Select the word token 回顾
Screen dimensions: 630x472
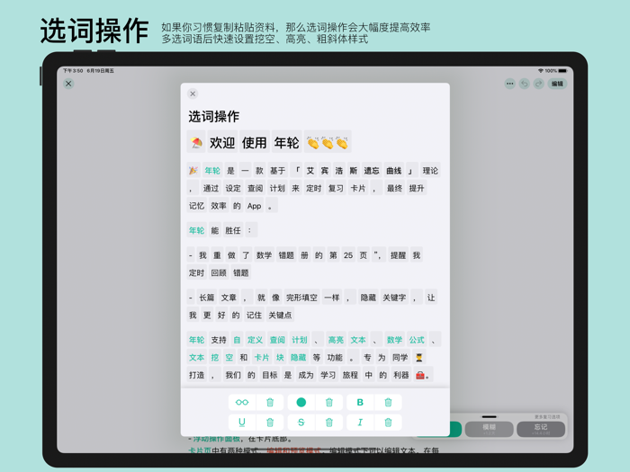pyautogui.click(x=219, y=273)
